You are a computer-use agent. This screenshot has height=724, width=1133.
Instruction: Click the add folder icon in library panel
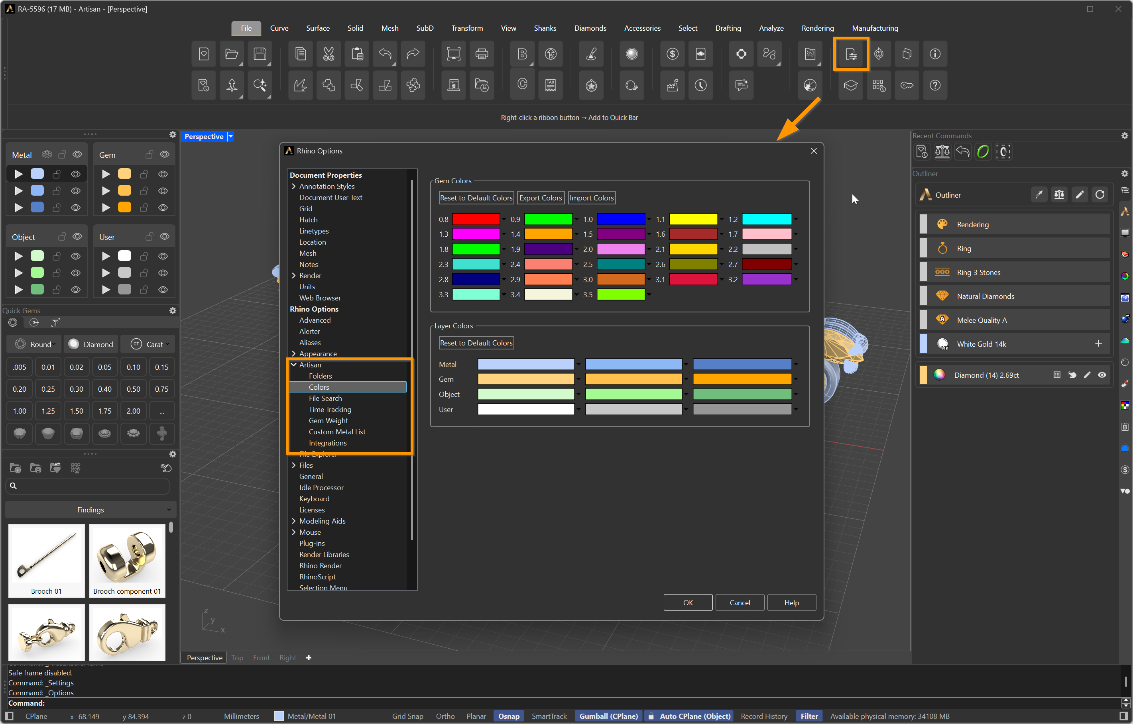point(16,468)
